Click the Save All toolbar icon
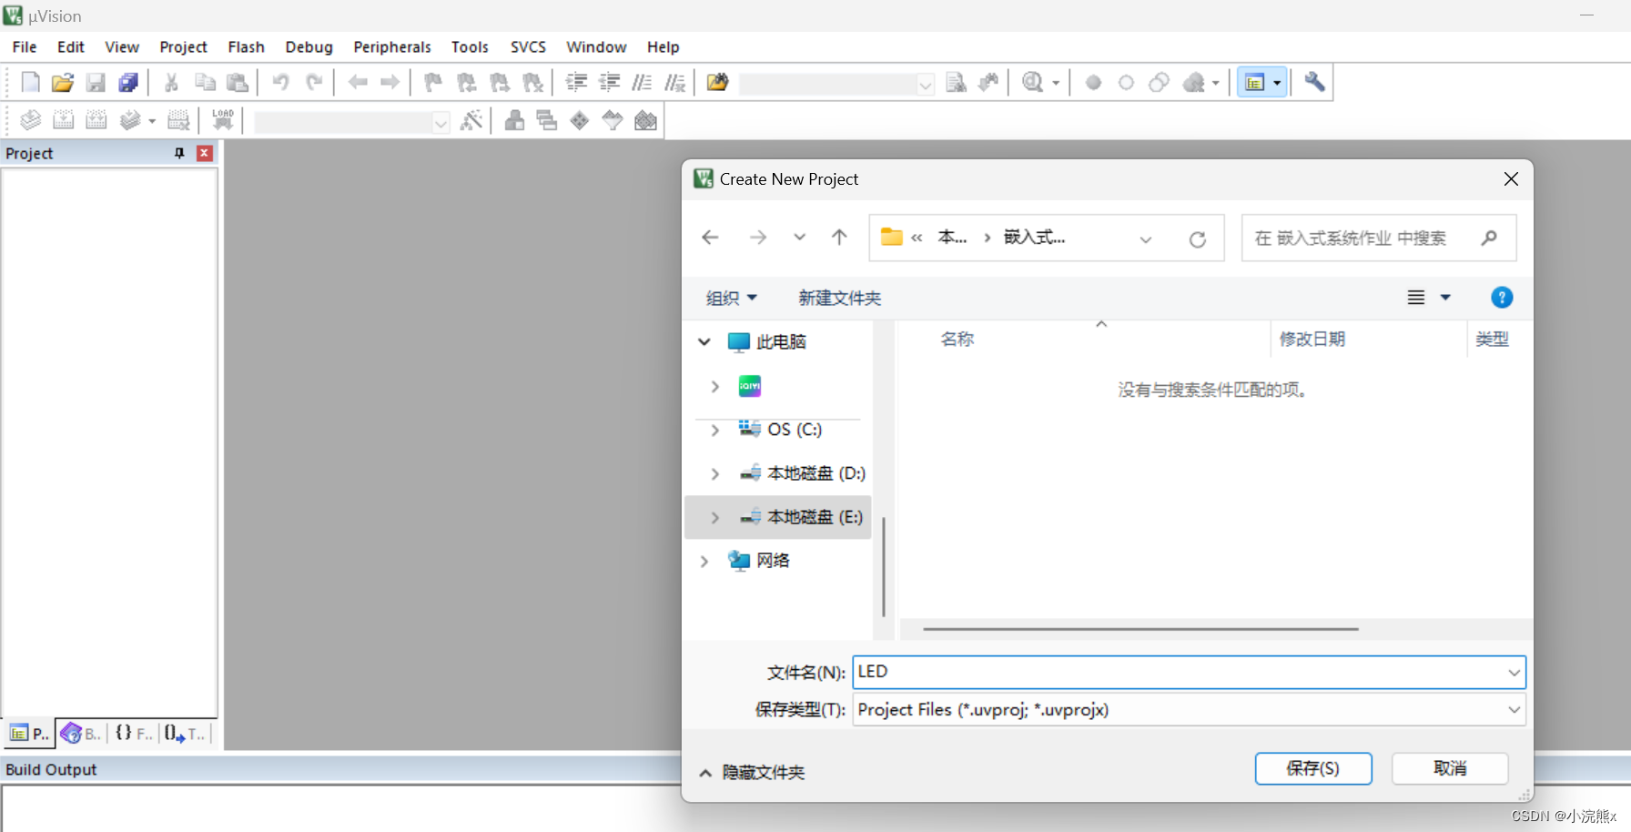Viewport: 1631px width, 832px height. click(128, 83)
